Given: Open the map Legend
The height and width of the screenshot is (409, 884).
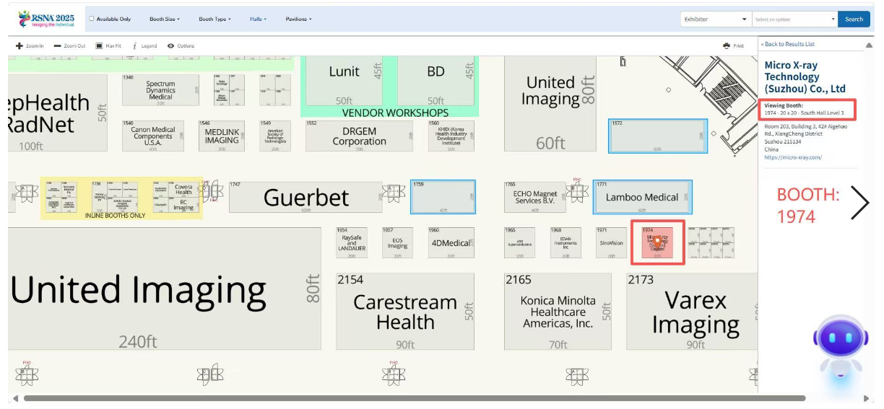Looking at the screenshot, I should click(136, 46).
